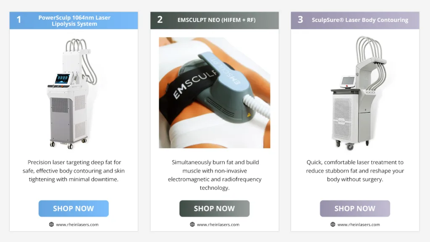Click the number 1 badge
This screenshot has width=430, height=242.
19,20
